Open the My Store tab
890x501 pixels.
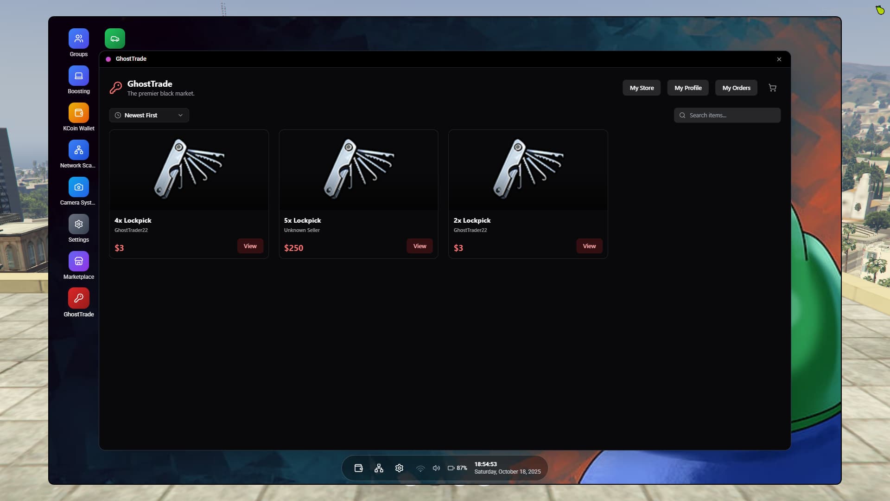click(x=642, y=88)
